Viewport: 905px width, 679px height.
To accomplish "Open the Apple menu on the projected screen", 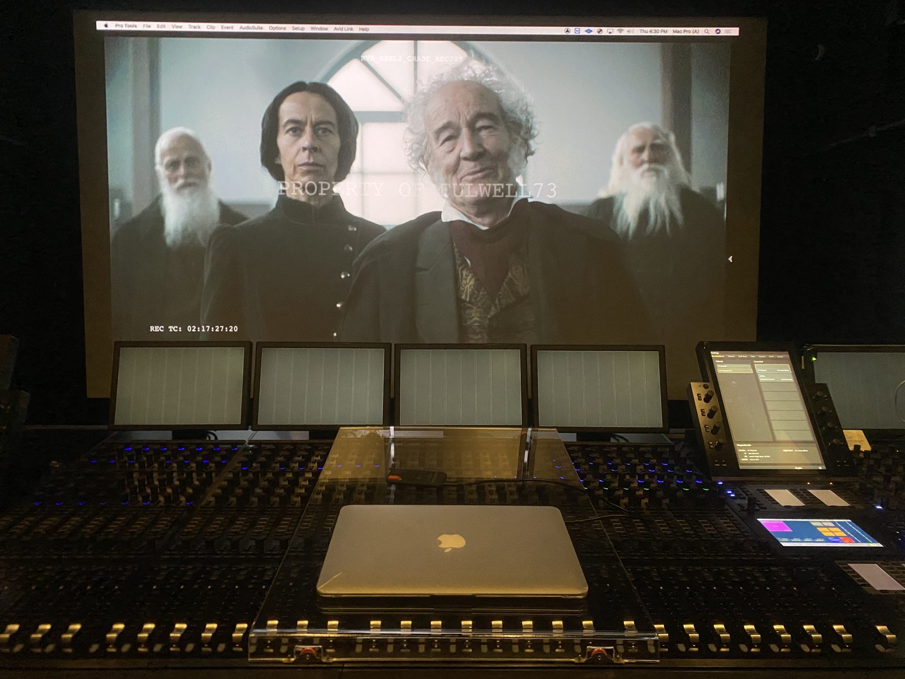I will click(105, 26).
